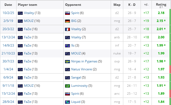
Task: Sort by the Rating 2.1 column header
Action: coord(161,5)
